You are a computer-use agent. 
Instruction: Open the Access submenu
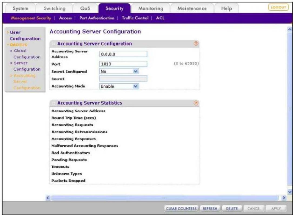(x=65, y=18)
